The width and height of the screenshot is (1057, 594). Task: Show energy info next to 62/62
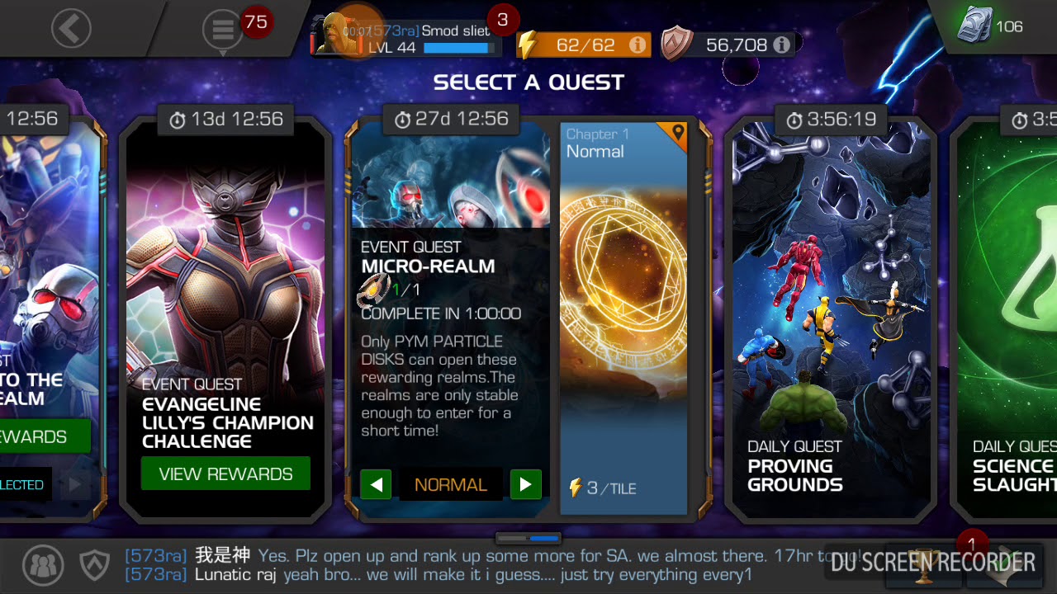point(638,45)
